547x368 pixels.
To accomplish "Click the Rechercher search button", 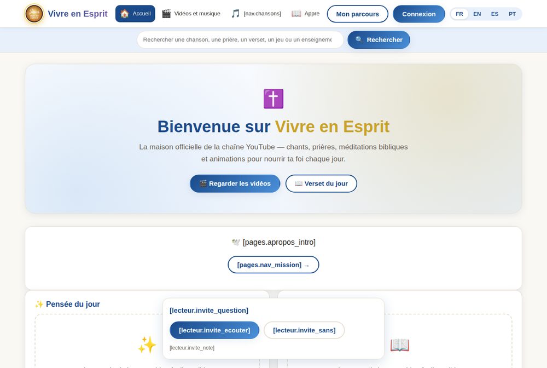I will (379, 40).
